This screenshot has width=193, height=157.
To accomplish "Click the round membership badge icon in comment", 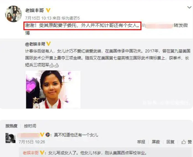I will point(48,135).
